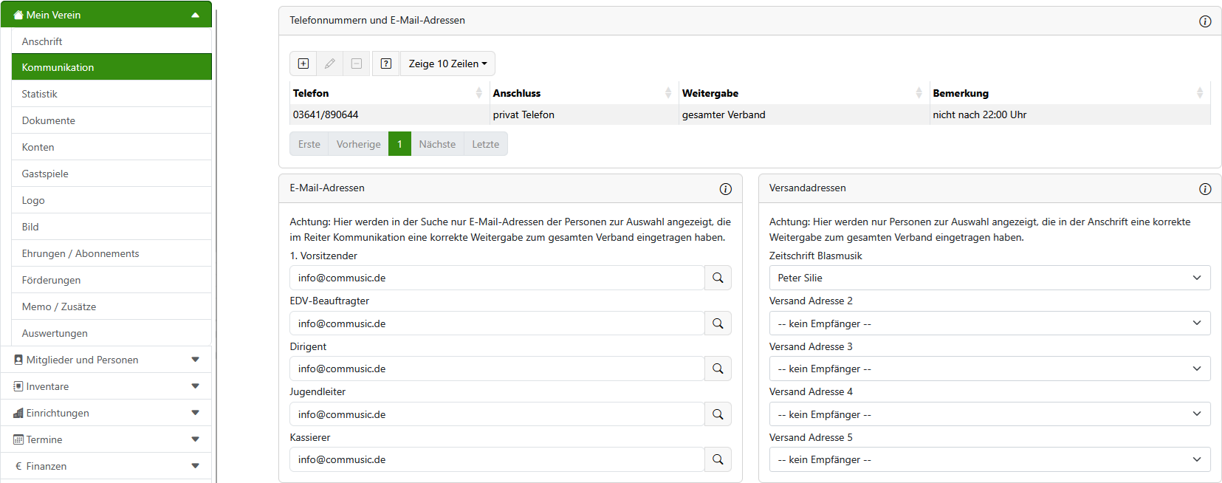Viewport: 1222px width, 483px height.
Task: Click the help question mark toolbar icon
Action: tap(385, 64)
